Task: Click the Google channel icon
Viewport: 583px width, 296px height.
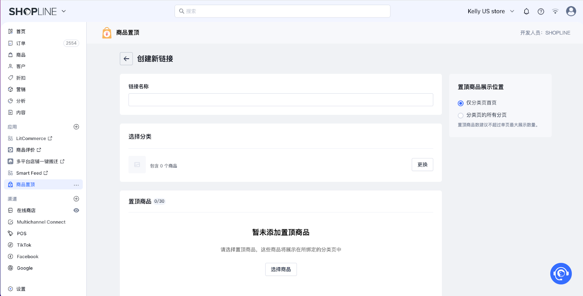Action: coord(11,268)
